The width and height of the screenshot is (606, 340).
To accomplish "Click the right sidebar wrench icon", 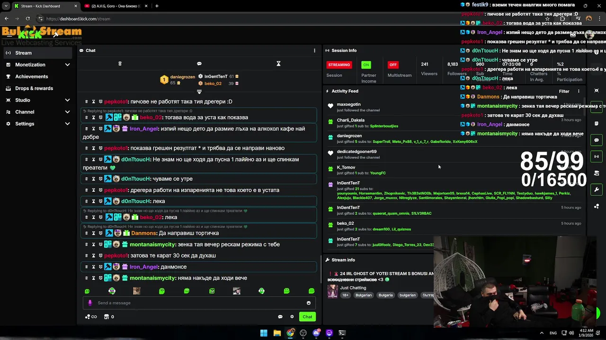I will pos(597,190).
